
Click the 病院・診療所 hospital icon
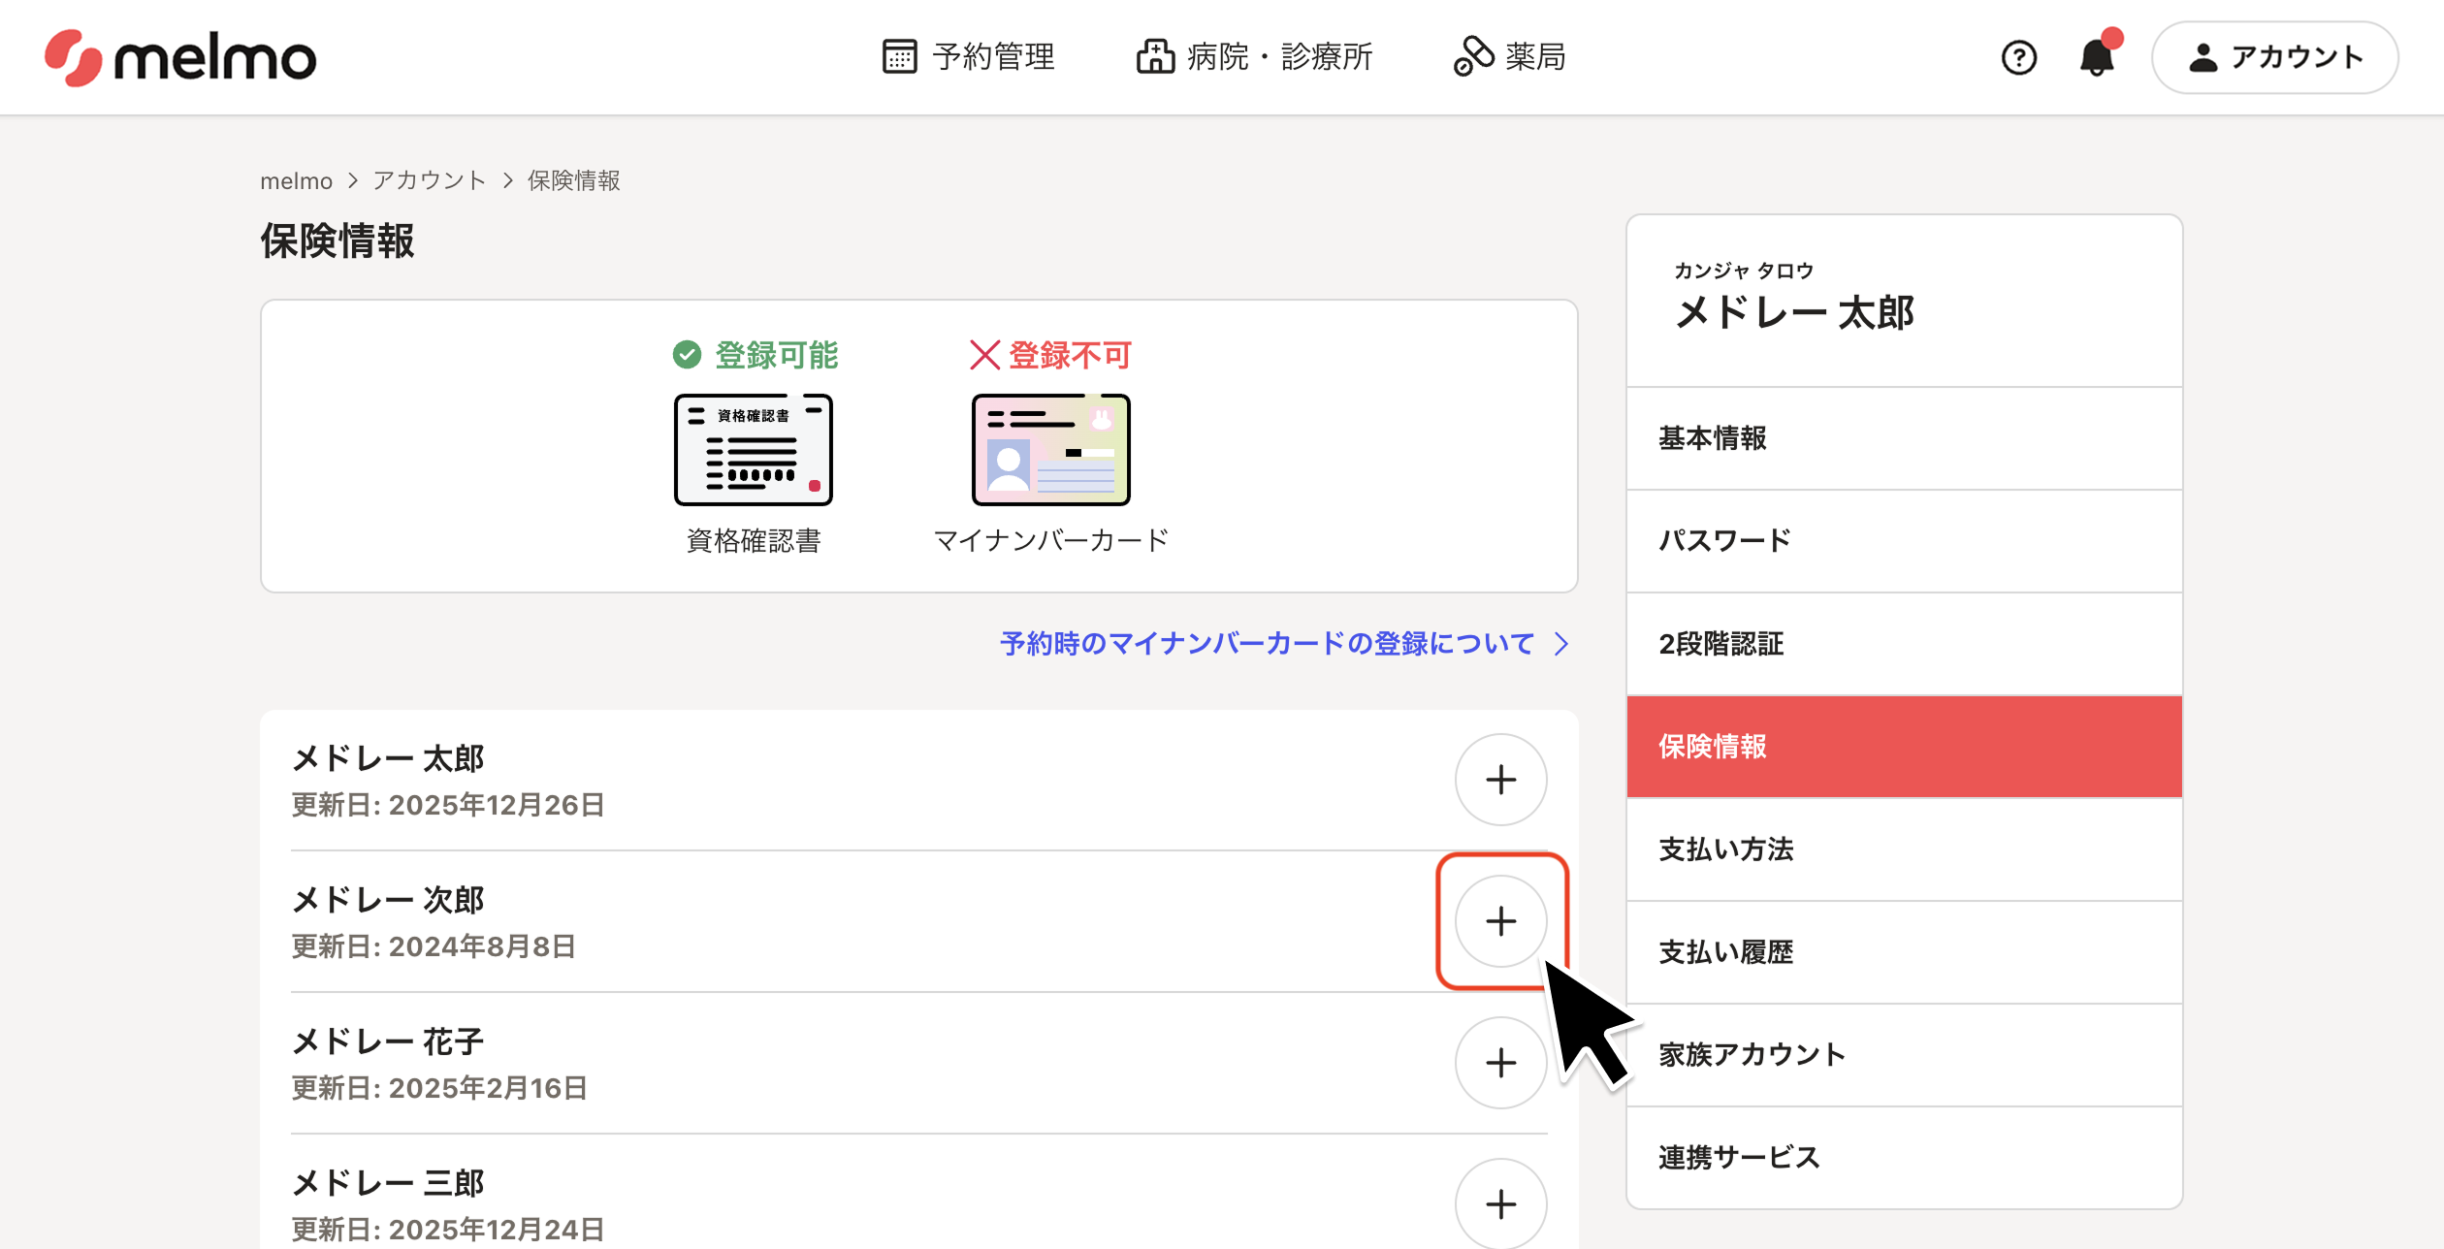[x=1155, y=56]
